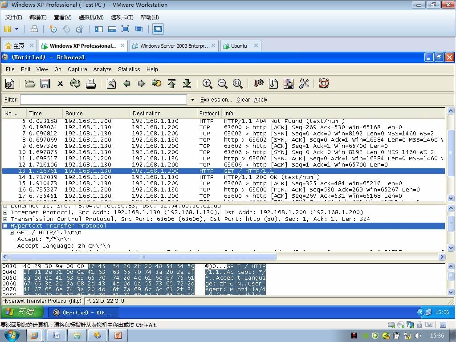Open the Analyze menu
456x342 pixels.
pyautogui.click(x=102, y=69)
